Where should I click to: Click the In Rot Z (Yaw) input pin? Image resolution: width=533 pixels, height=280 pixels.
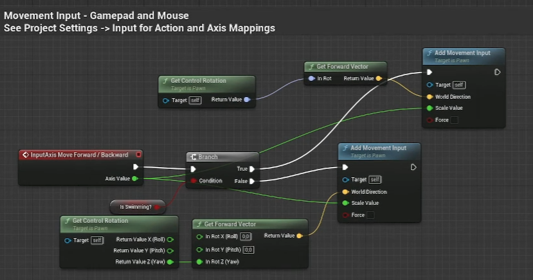click(x=199, y=261)
